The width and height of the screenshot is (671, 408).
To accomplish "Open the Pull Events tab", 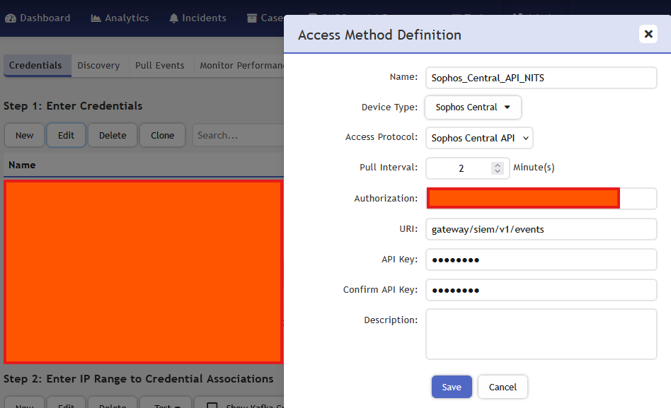I will pyautogui.click(x=159, y=65).
